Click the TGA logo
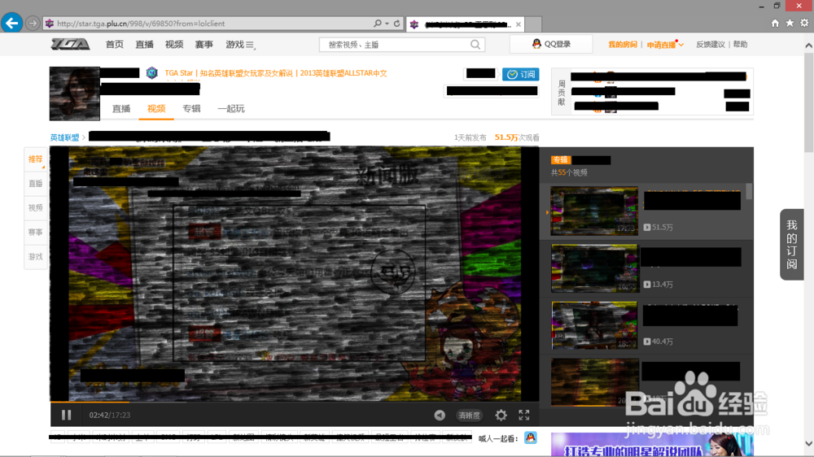The image size is (814, 457). coord(70,45)
